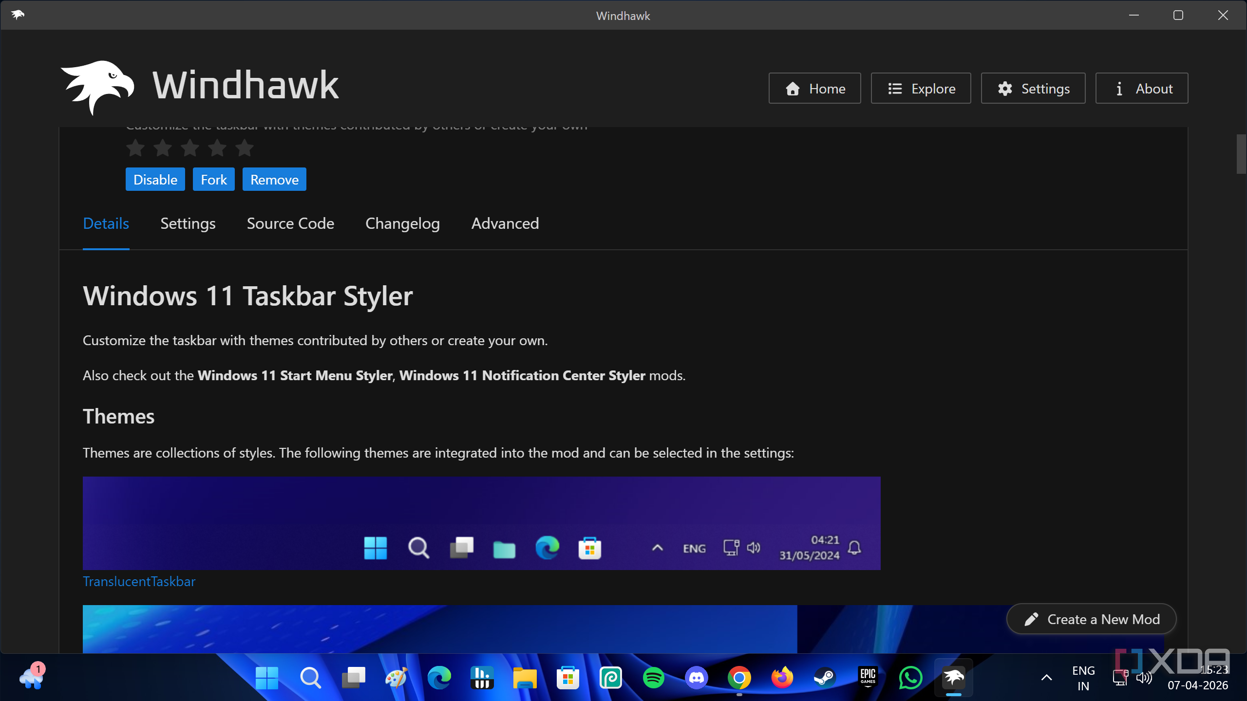Click the TranslucentTaskbar preview image

coord(481,523)
